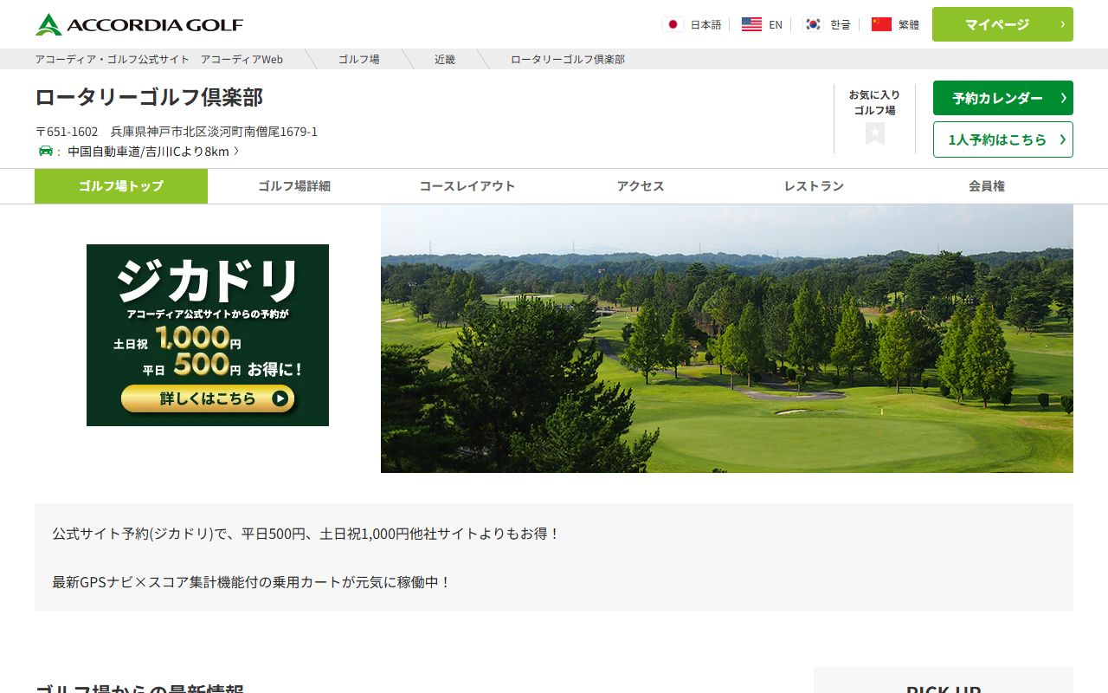1108x693 pixels.
Task: Click the 近畿 breadcrumb link
Action: (445, 59)
